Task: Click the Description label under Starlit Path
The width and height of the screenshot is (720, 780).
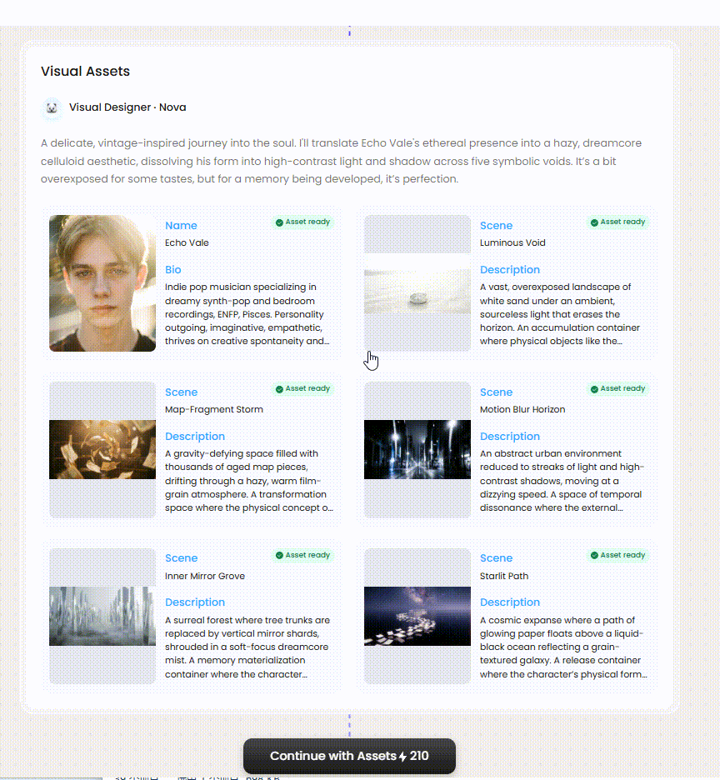Action: pos(509,602)
